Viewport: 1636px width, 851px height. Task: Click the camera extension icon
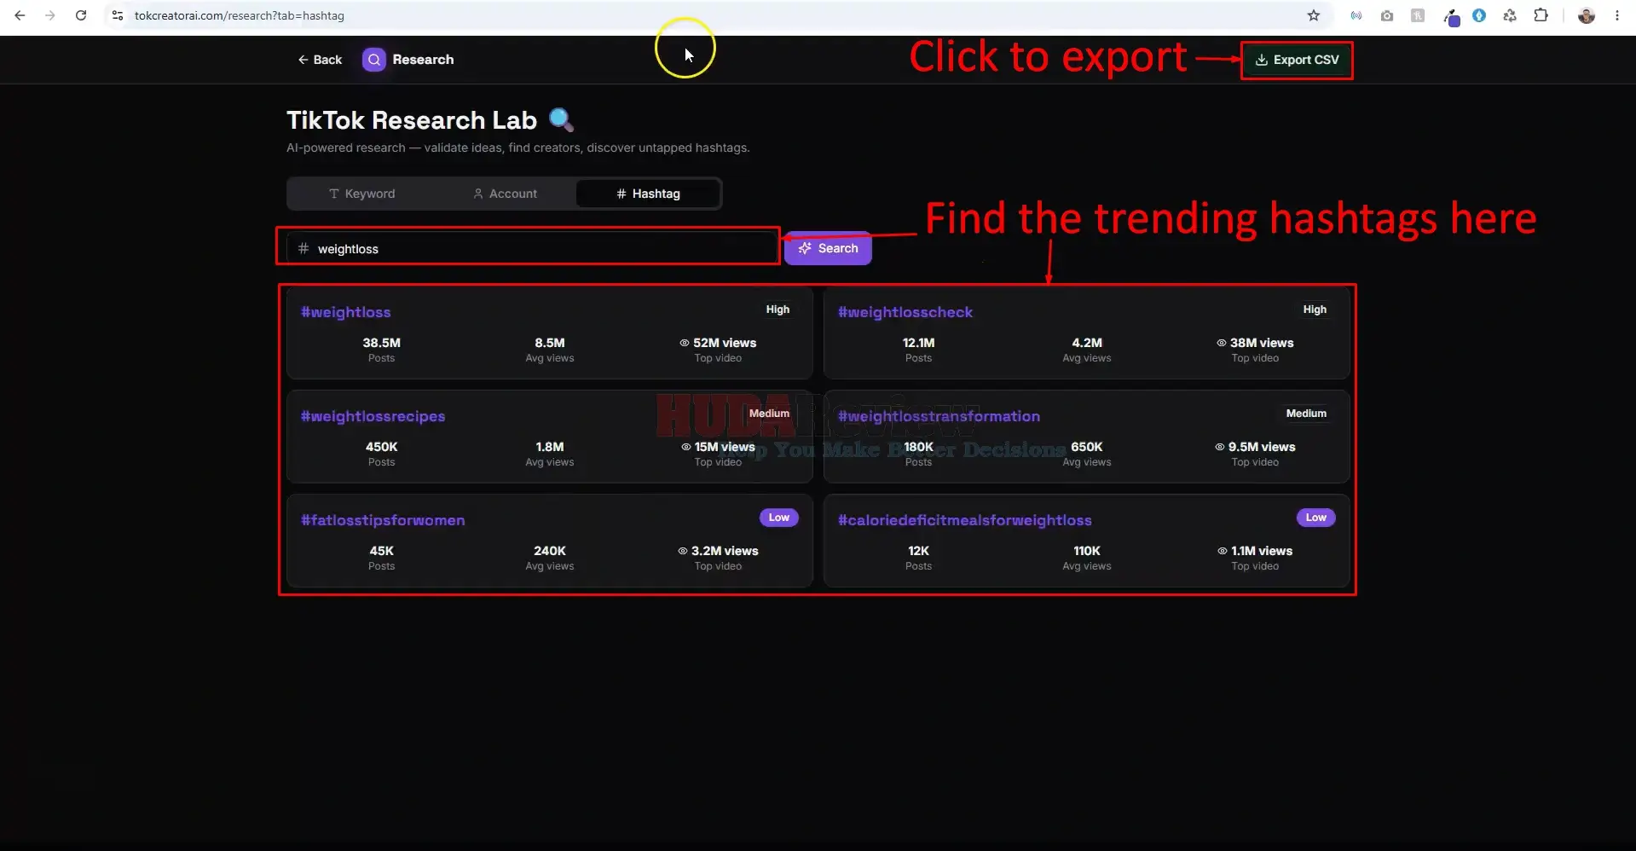[x=1387, y=15]
